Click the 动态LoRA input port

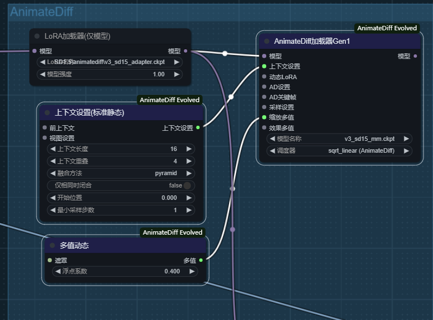(x=264, y=76)
